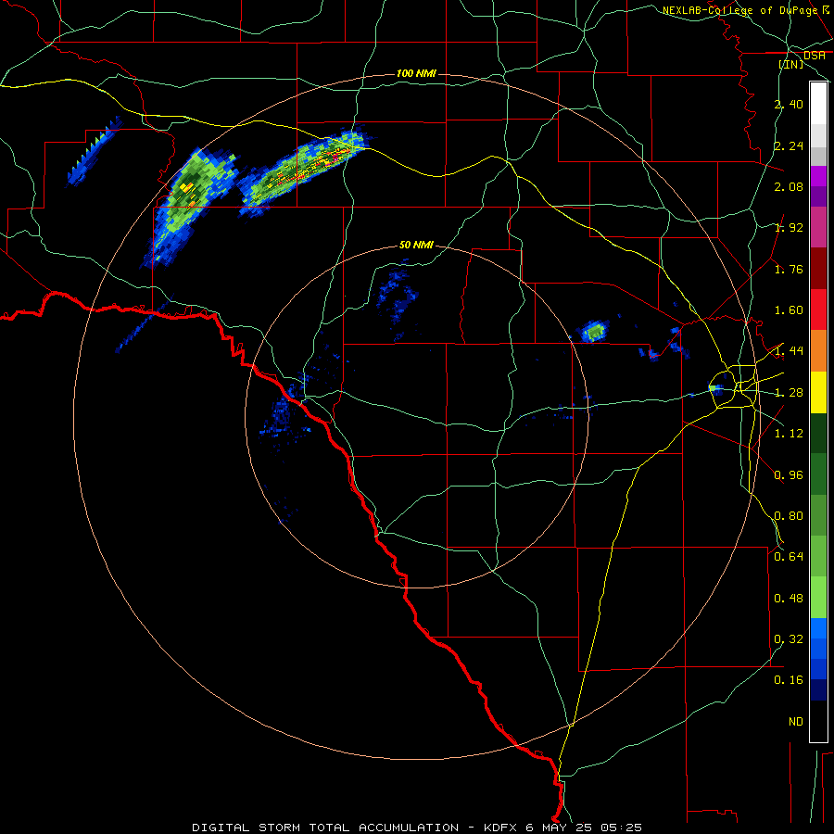
Task: Click the DSA product label
Action: (815, 55)
